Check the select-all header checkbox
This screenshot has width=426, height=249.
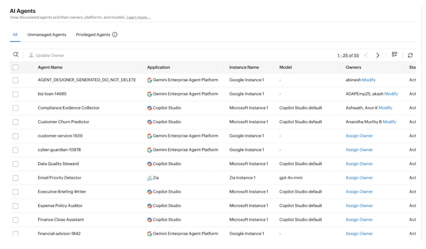pyautogui.click(x=15, y=68)
